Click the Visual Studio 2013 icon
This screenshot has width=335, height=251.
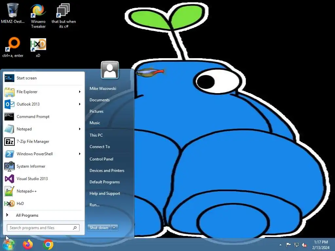9,179
